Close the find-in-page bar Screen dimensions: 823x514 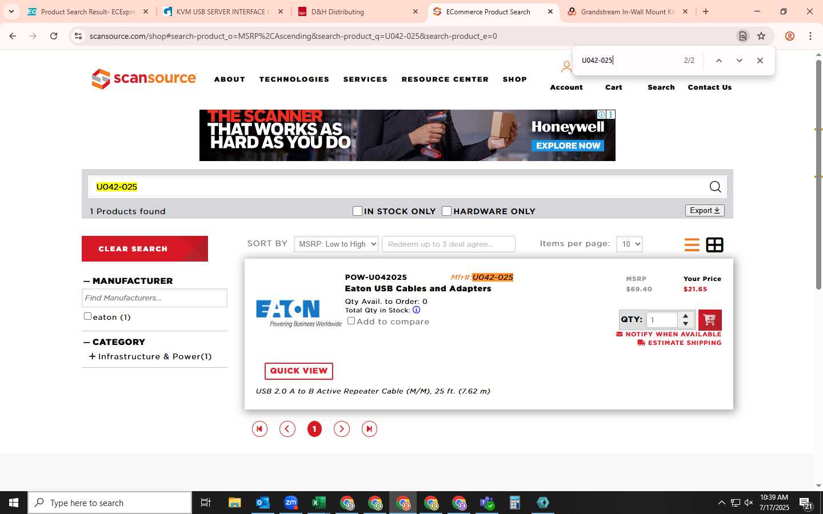(x=760, y=61)
